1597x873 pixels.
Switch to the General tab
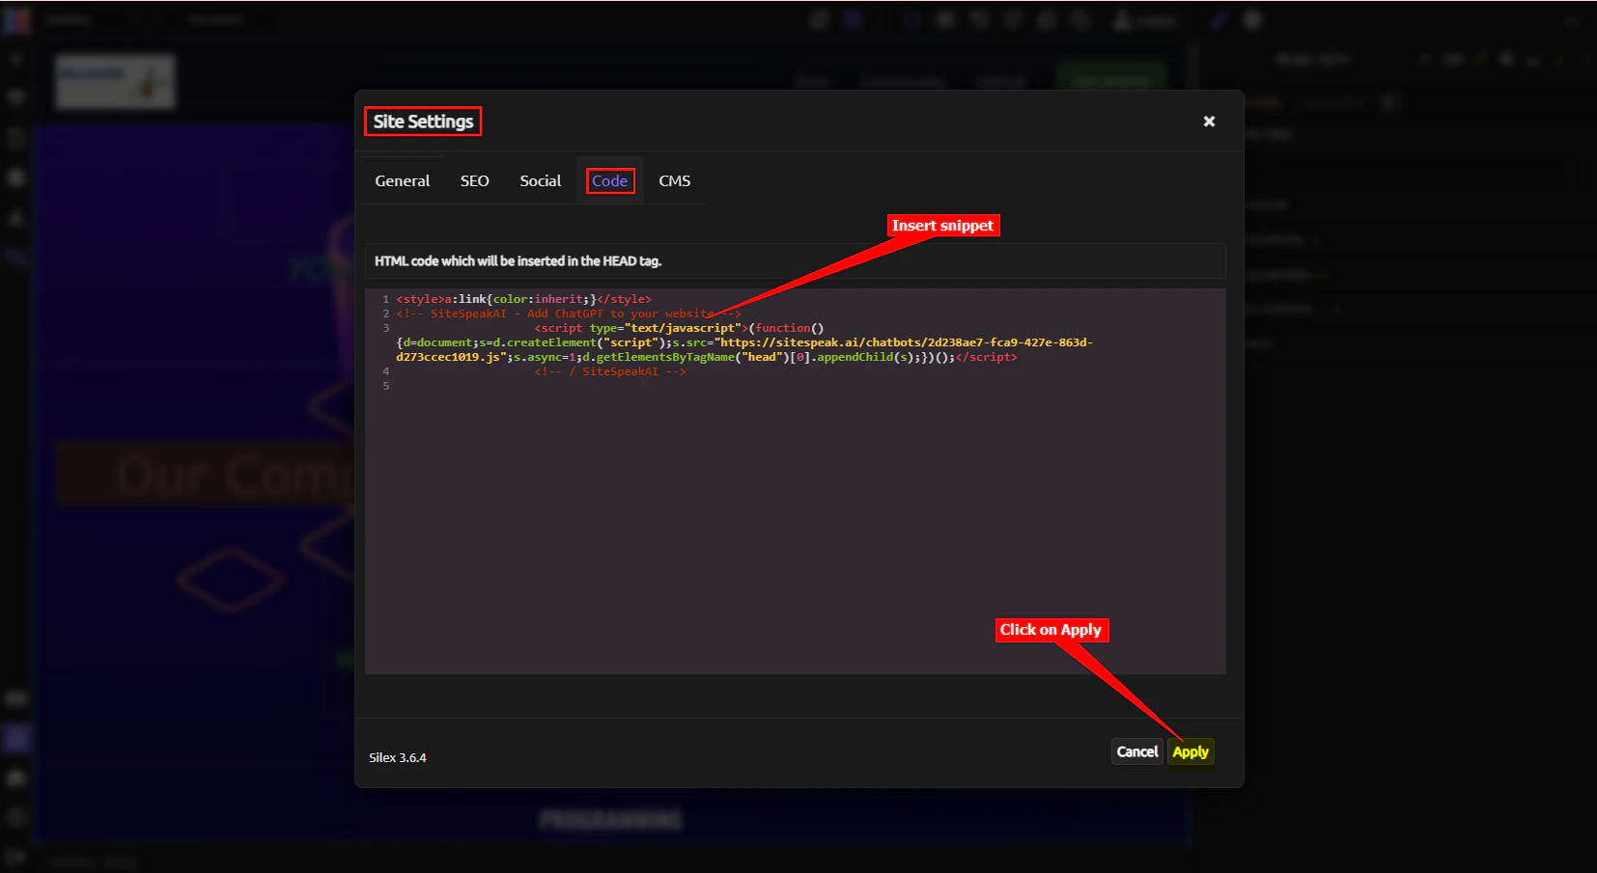click(x=402, y=180)
